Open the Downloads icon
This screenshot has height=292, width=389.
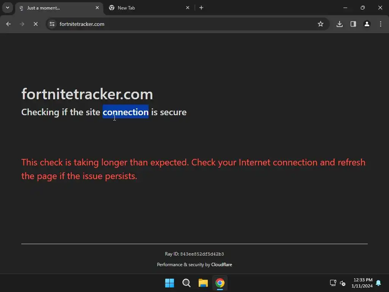pos(340,24)
